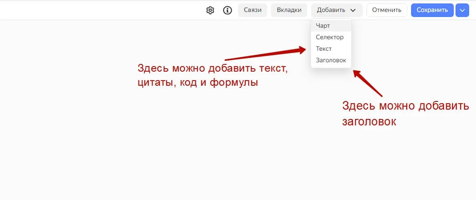
Task: Click red line above the word 'заголовок'
Action: [406, 106]
